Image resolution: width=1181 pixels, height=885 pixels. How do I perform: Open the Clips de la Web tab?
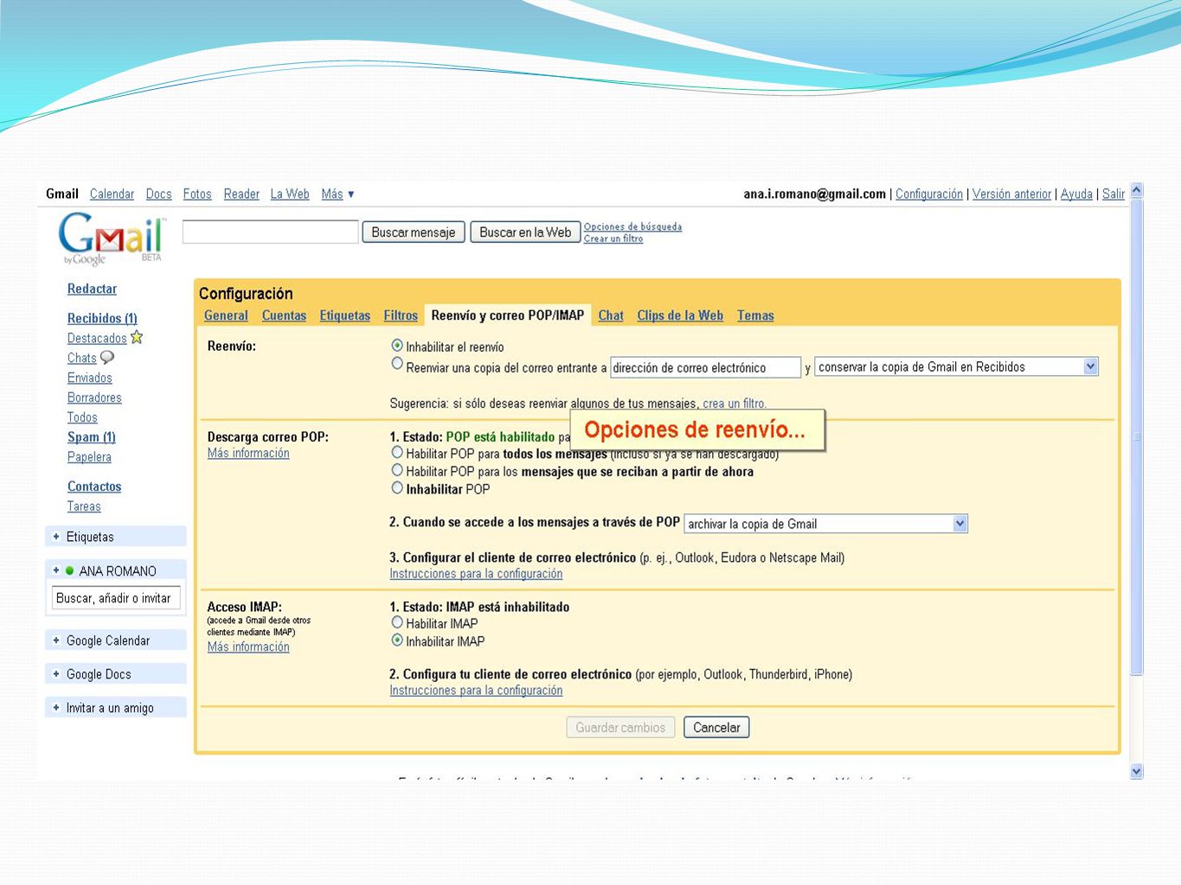[680, 315]
